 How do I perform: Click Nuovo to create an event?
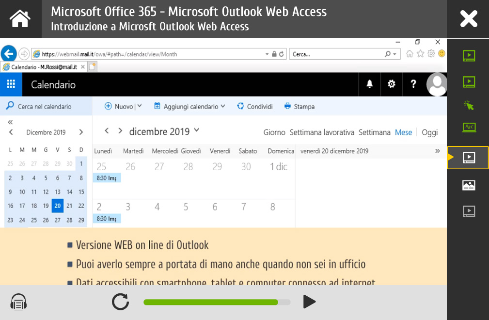(119, 106)
